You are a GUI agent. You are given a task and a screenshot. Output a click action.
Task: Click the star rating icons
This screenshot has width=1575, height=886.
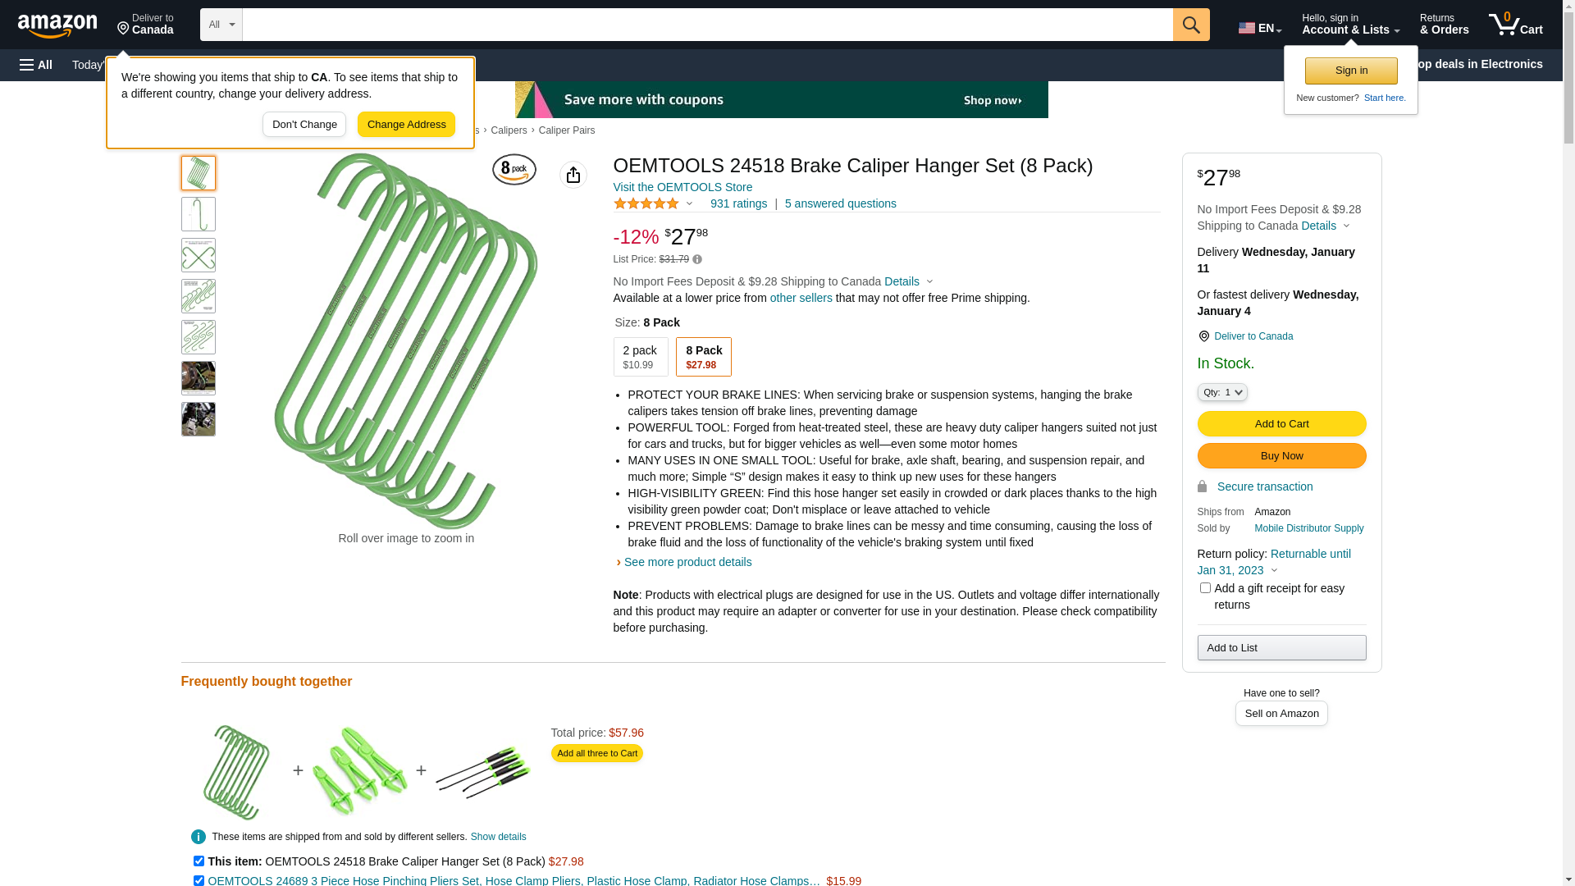point(646,203)
